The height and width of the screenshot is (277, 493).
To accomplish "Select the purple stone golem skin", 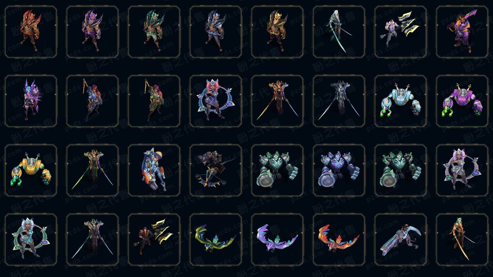I will (339, 170).
